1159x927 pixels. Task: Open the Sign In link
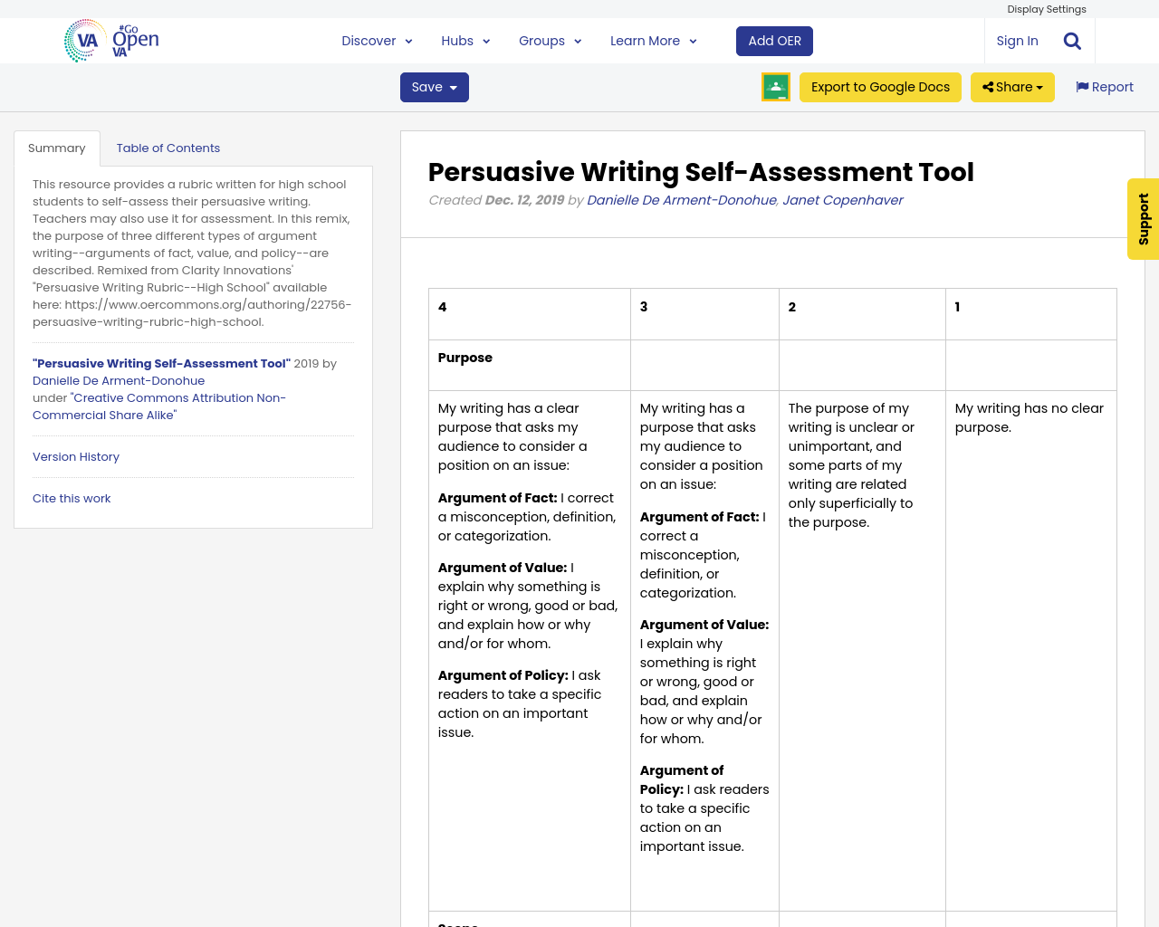point(1017,41)
